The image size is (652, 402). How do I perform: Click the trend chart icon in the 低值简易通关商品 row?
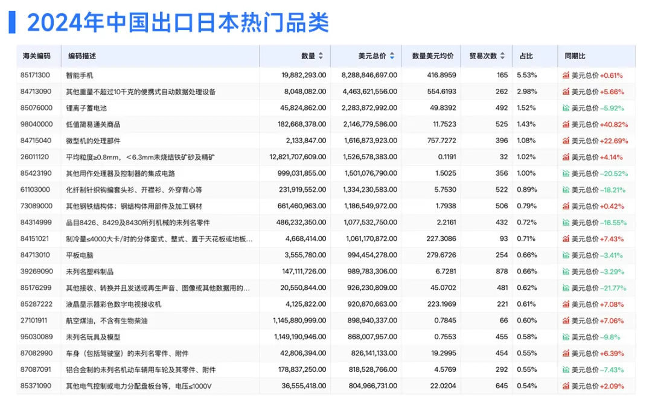(566, 124)
